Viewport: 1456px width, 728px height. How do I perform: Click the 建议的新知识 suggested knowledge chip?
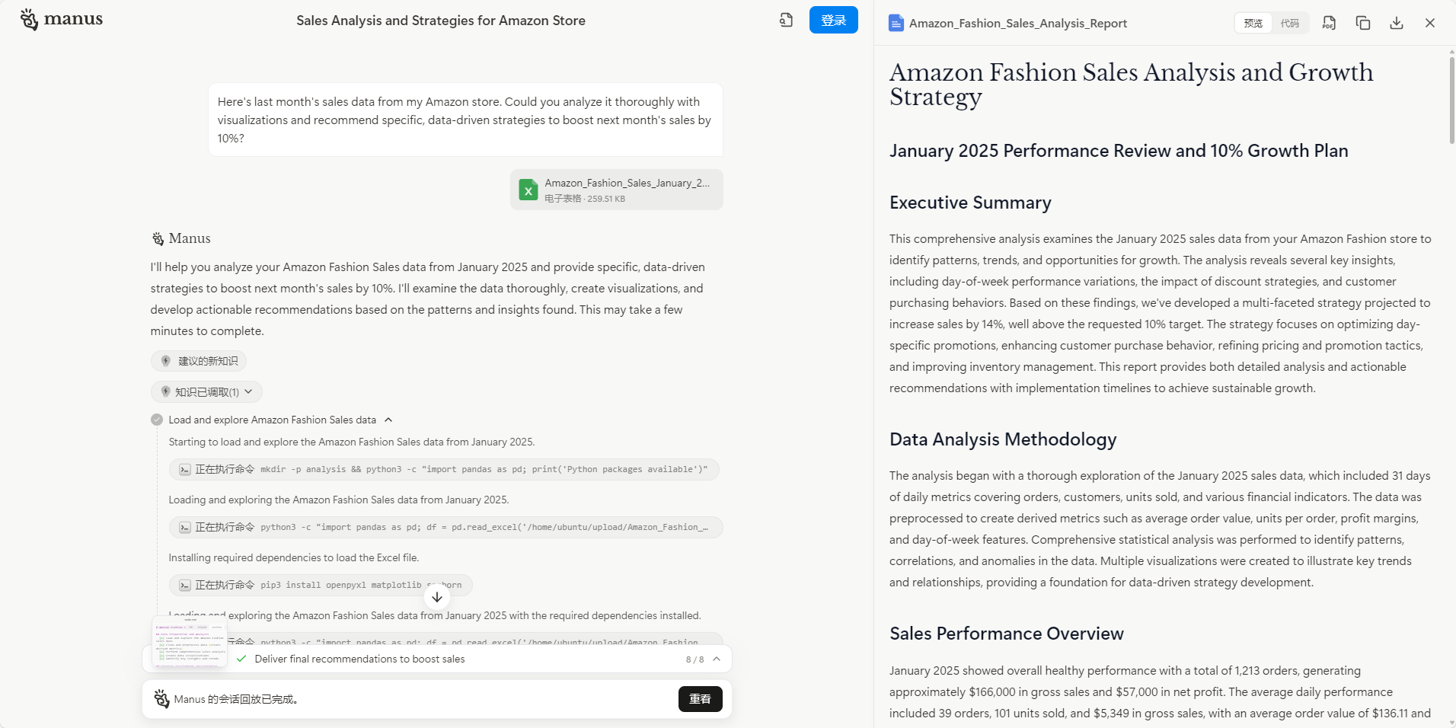coord(199,361)
